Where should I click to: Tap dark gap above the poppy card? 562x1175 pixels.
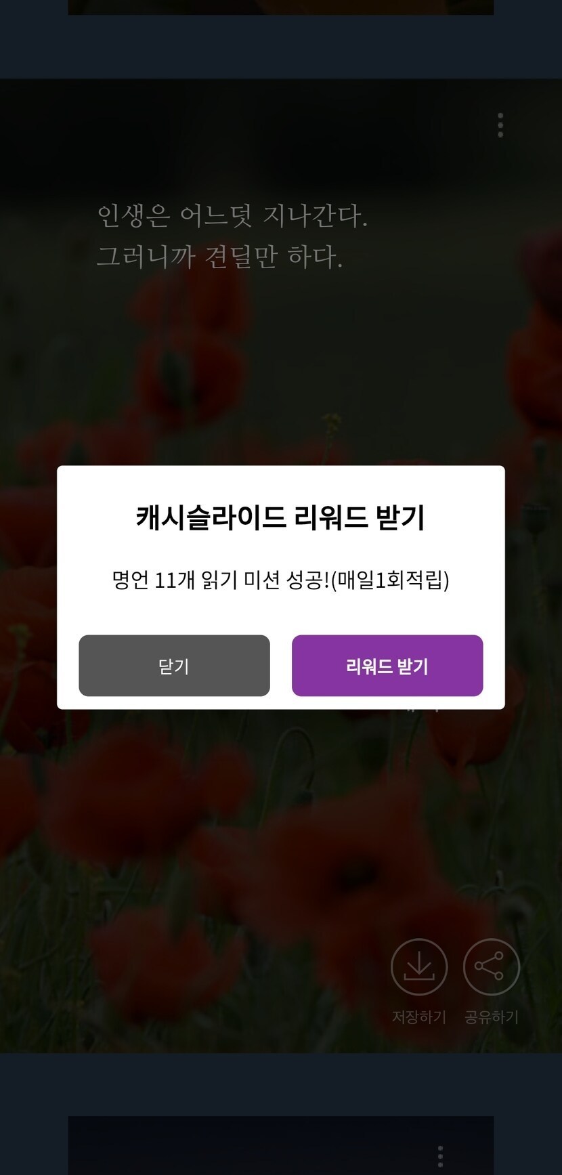(281, 47)
